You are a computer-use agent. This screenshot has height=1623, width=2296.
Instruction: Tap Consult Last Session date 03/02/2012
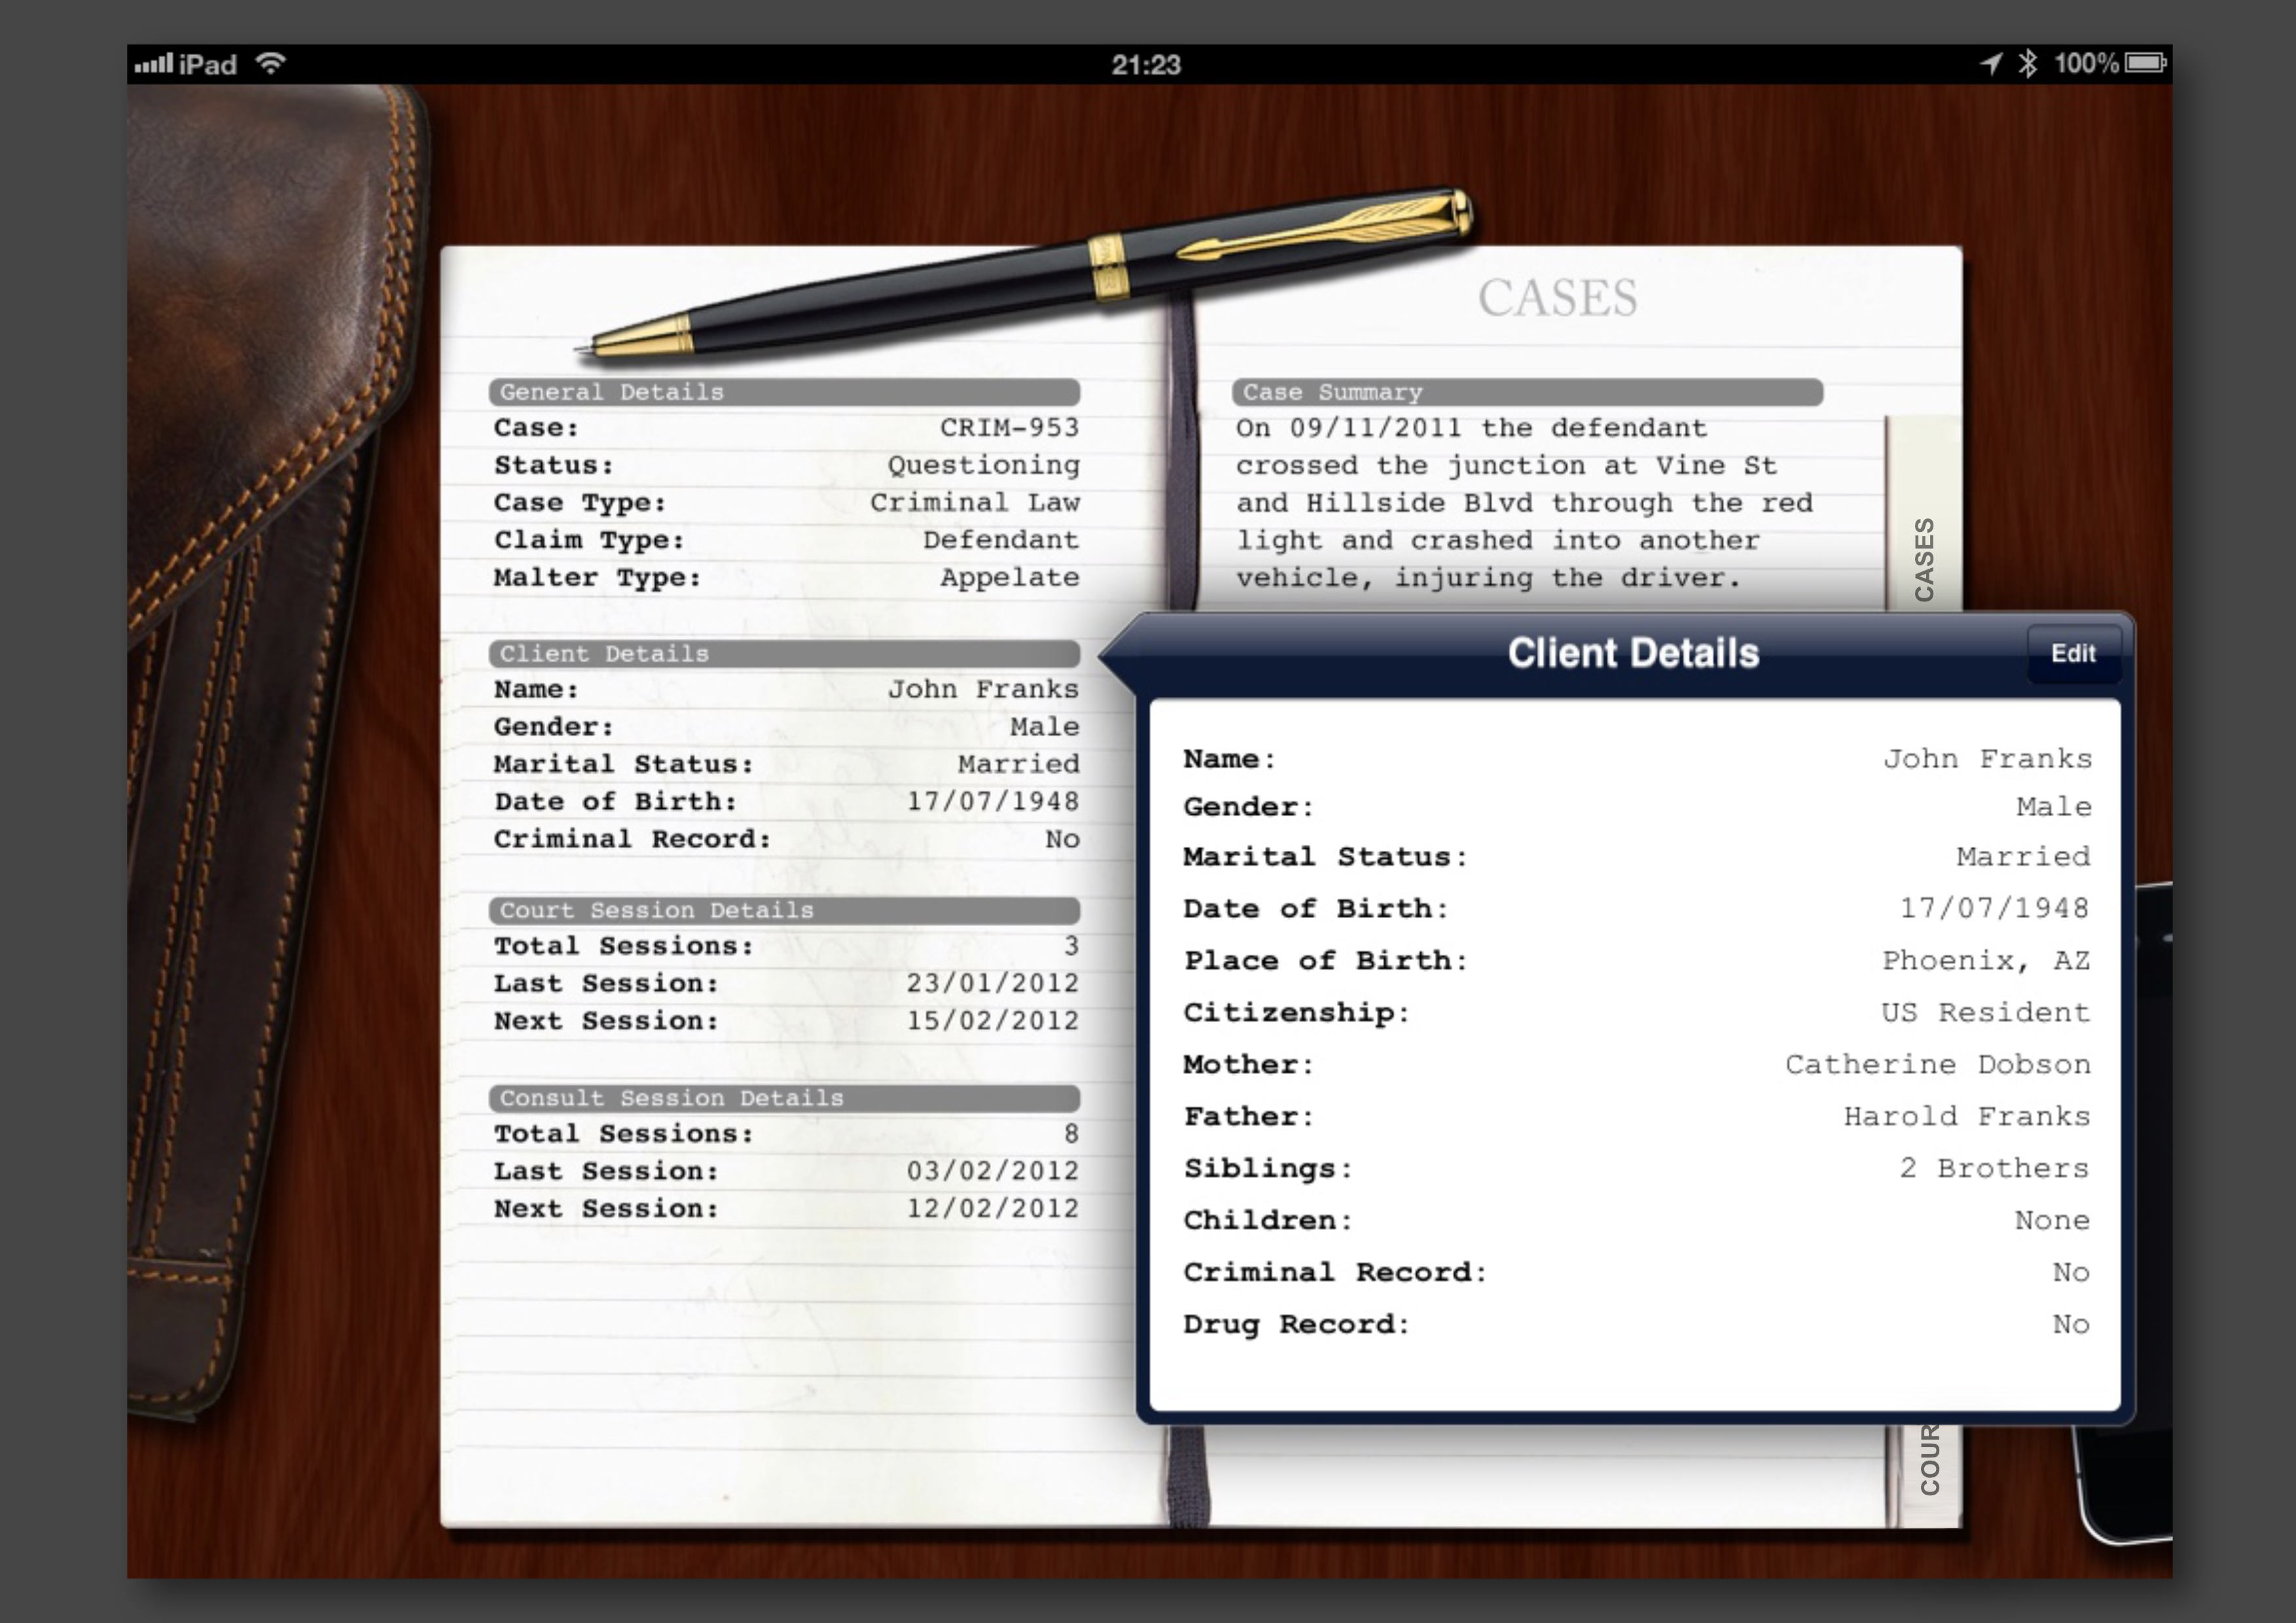[x=992, y=1171]
